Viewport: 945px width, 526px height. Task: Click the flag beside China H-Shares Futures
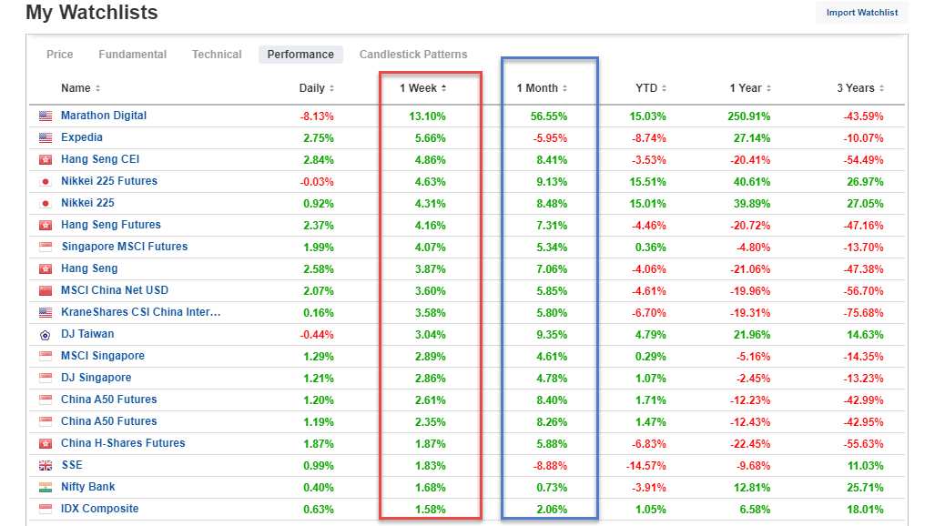tap(46, 443)
